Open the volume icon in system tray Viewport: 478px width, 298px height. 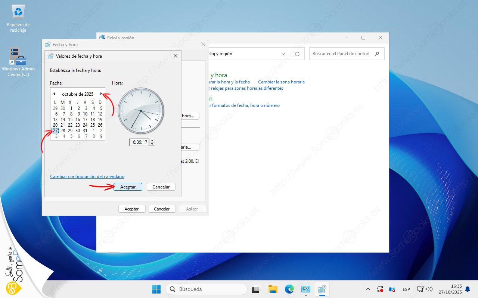(429, 289)
